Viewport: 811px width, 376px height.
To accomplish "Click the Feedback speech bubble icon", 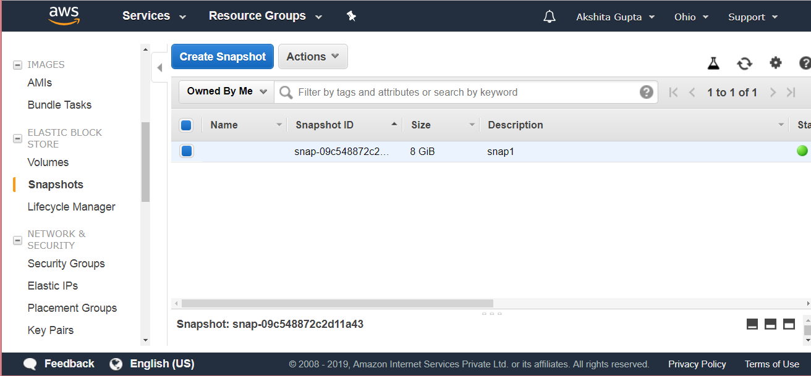I will (30, 364).
